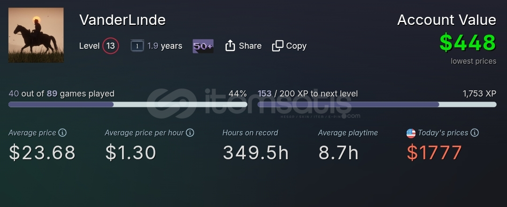
Task: Click the 349.5h hours on record value
Action: click(x=255, y=153)
